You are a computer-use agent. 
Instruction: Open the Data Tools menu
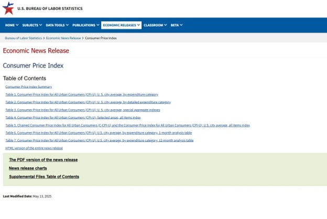(57, 25)
